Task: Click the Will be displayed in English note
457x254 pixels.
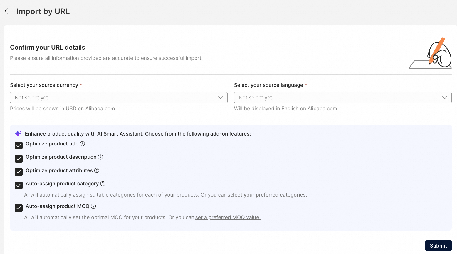Action: coord(285,109)
